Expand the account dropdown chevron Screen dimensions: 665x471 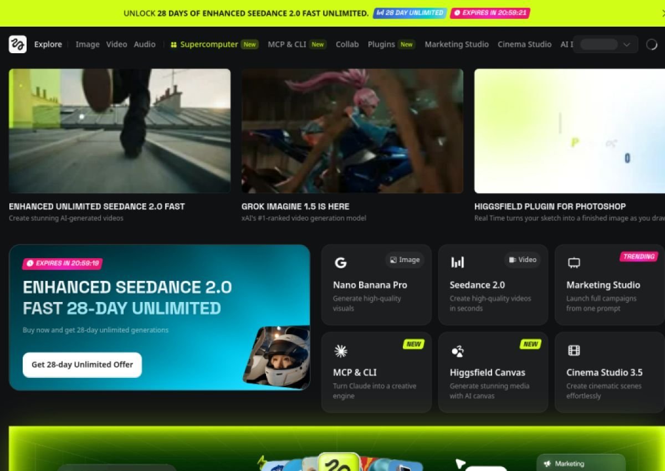point(627,44)
